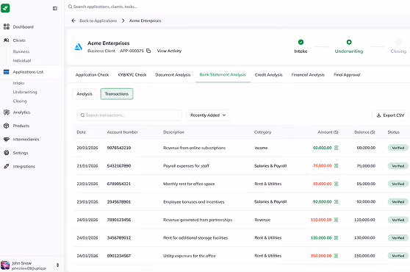
Task: Click the icon beside amount 130,000.00
Action: point(337,237)
